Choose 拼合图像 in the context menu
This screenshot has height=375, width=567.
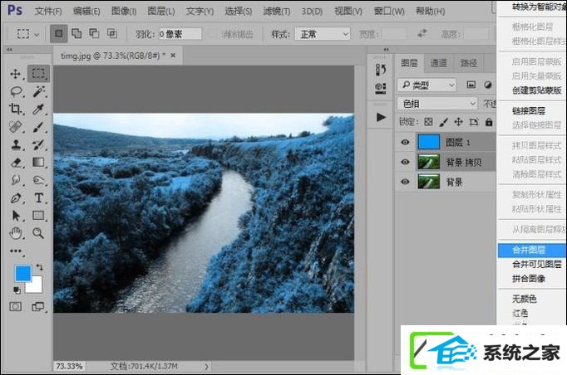pos(528,278)
